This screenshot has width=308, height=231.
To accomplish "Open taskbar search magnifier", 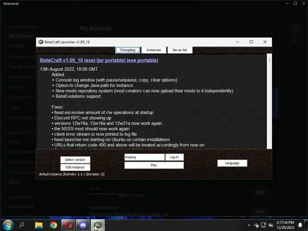I will coord(22,225).
